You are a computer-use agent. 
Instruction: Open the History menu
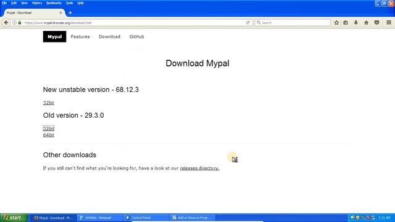(37, 3)
